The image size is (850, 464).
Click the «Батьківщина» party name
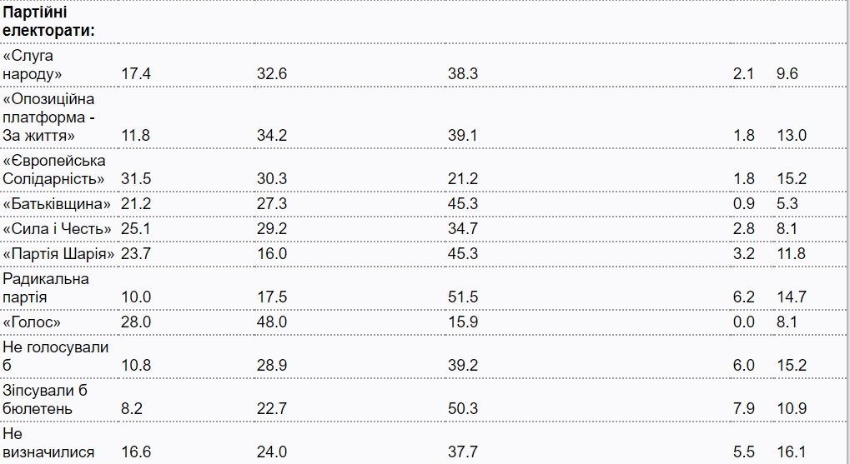coord(57,204)
